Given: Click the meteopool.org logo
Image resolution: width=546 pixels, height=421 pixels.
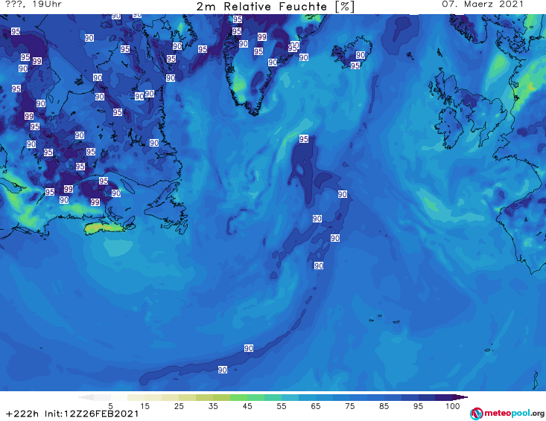Looking at the screenshot, I should point(507,414).
